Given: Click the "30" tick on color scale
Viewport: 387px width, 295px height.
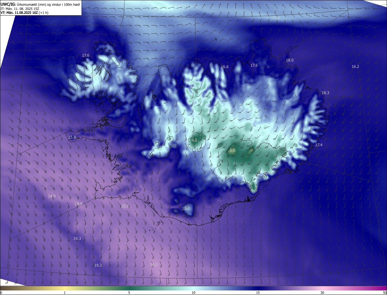Looking at the screenshot, I should [x=322, y=293].
